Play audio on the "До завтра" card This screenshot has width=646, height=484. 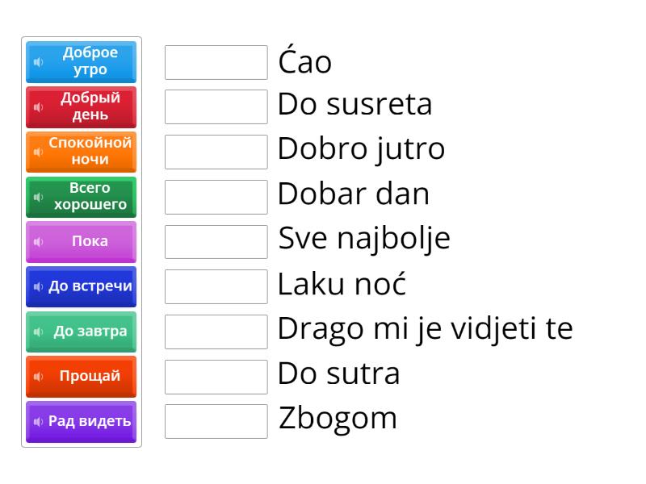coord(39,332)
